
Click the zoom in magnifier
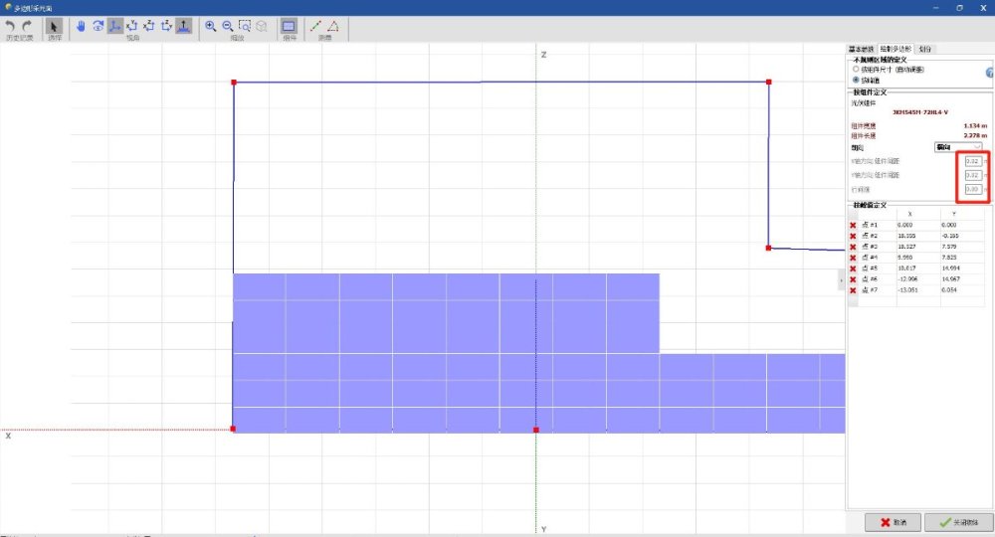click(x=211, y=27)
